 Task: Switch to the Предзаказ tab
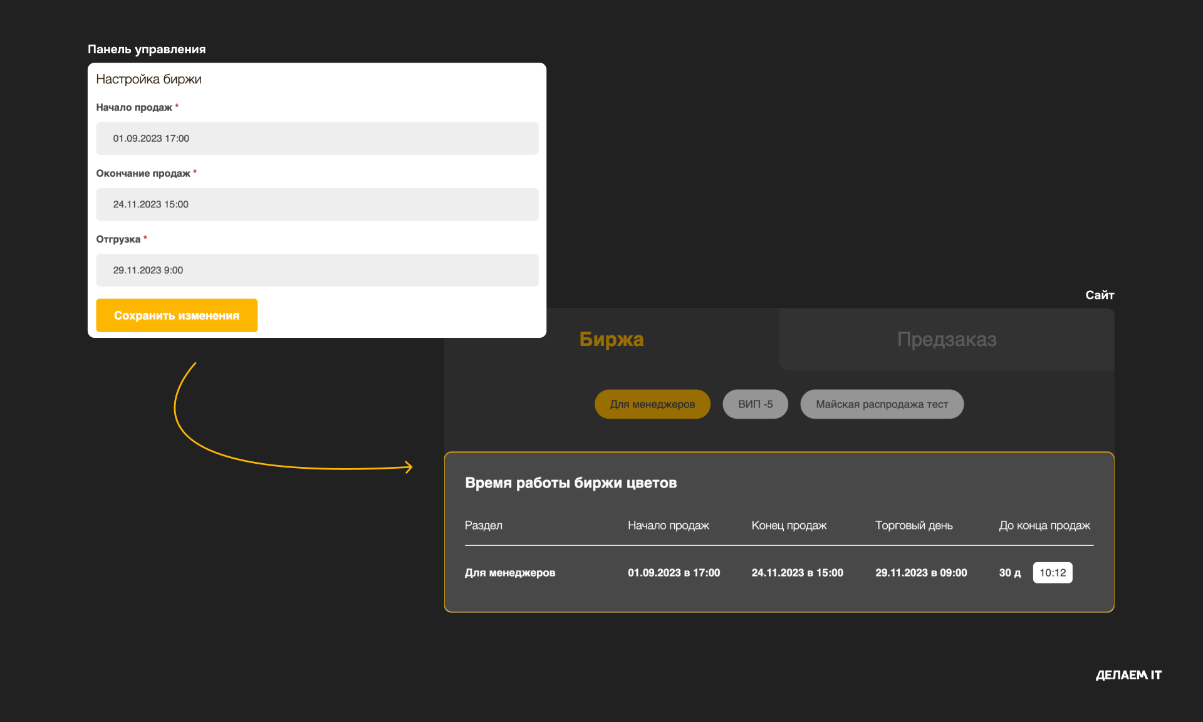pos(947,339)
